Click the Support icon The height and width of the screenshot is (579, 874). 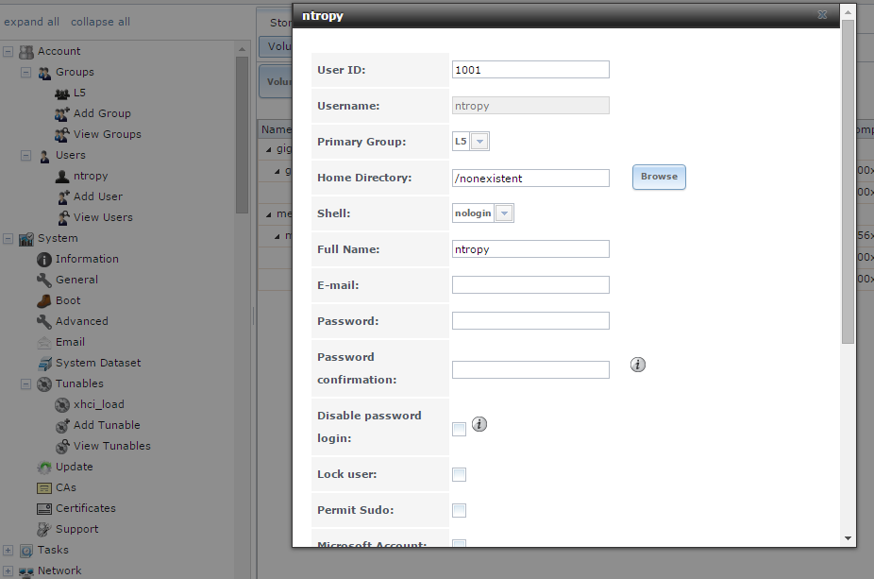(44, 530)
